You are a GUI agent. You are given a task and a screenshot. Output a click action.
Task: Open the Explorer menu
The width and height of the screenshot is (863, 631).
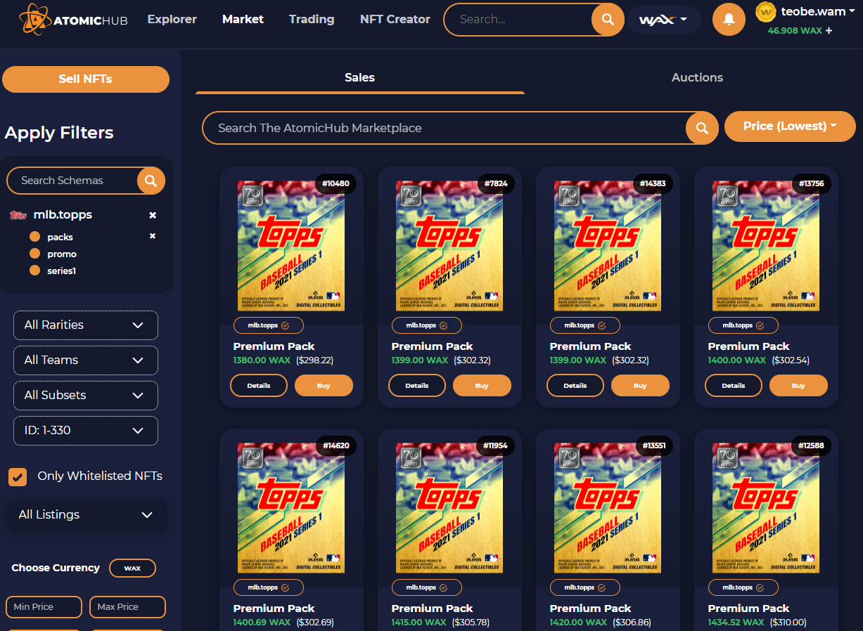(x=172, y=20)
